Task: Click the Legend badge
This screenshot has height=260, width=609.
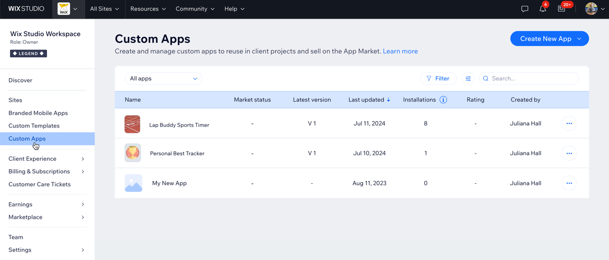Action: pyautogui.click(x=29, y=54)
